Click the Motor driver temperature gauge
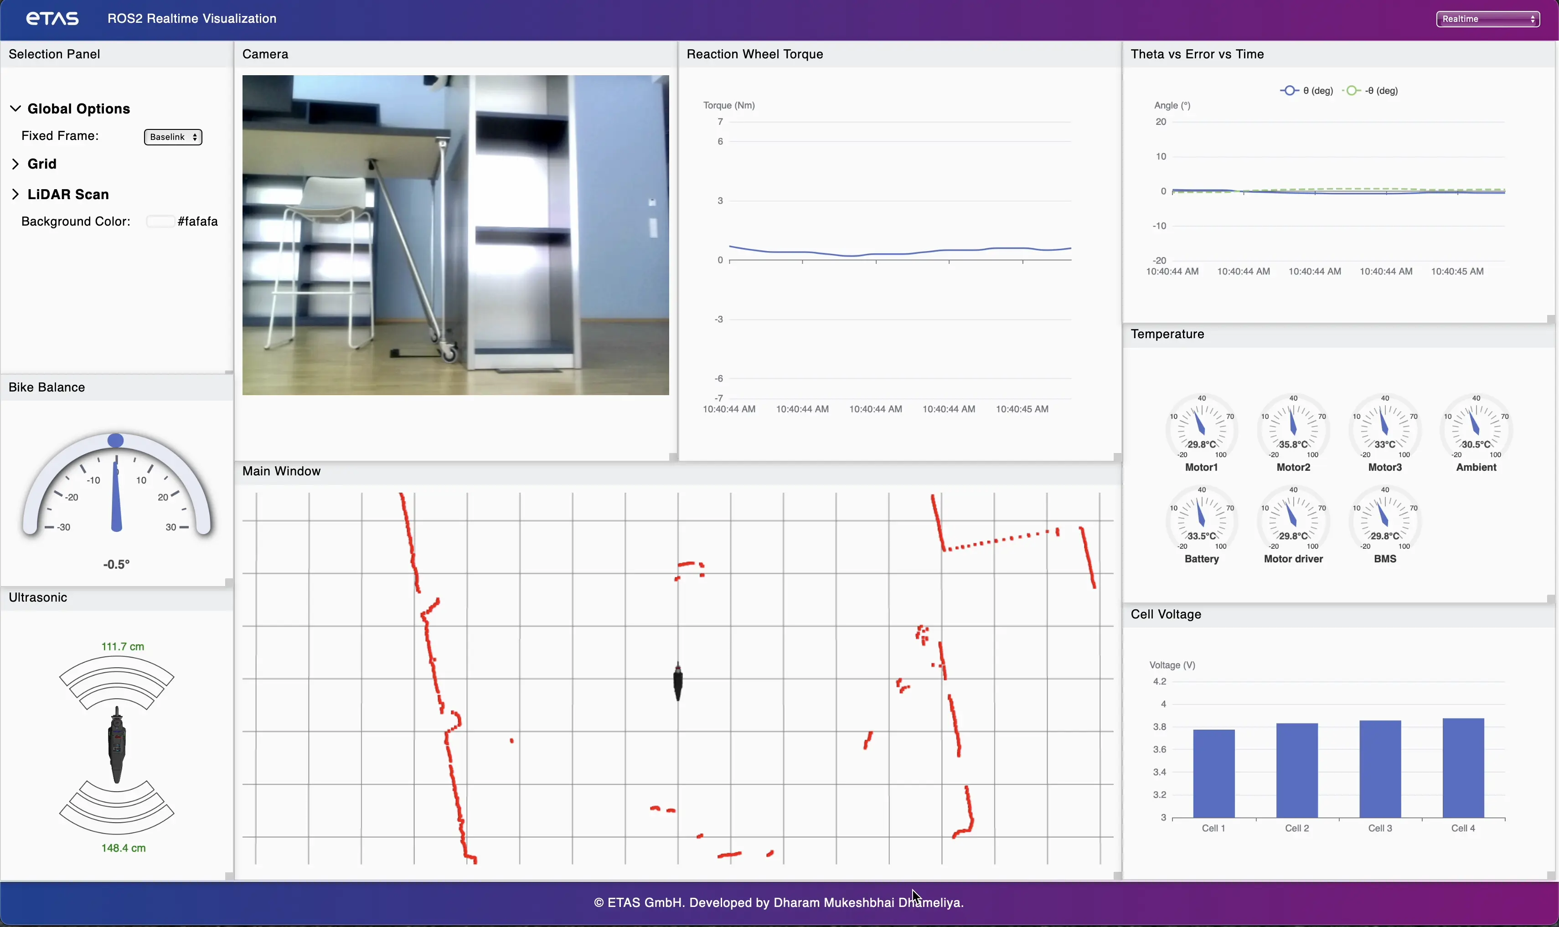The image size is (1559, 927). (x=1293, y=521)
